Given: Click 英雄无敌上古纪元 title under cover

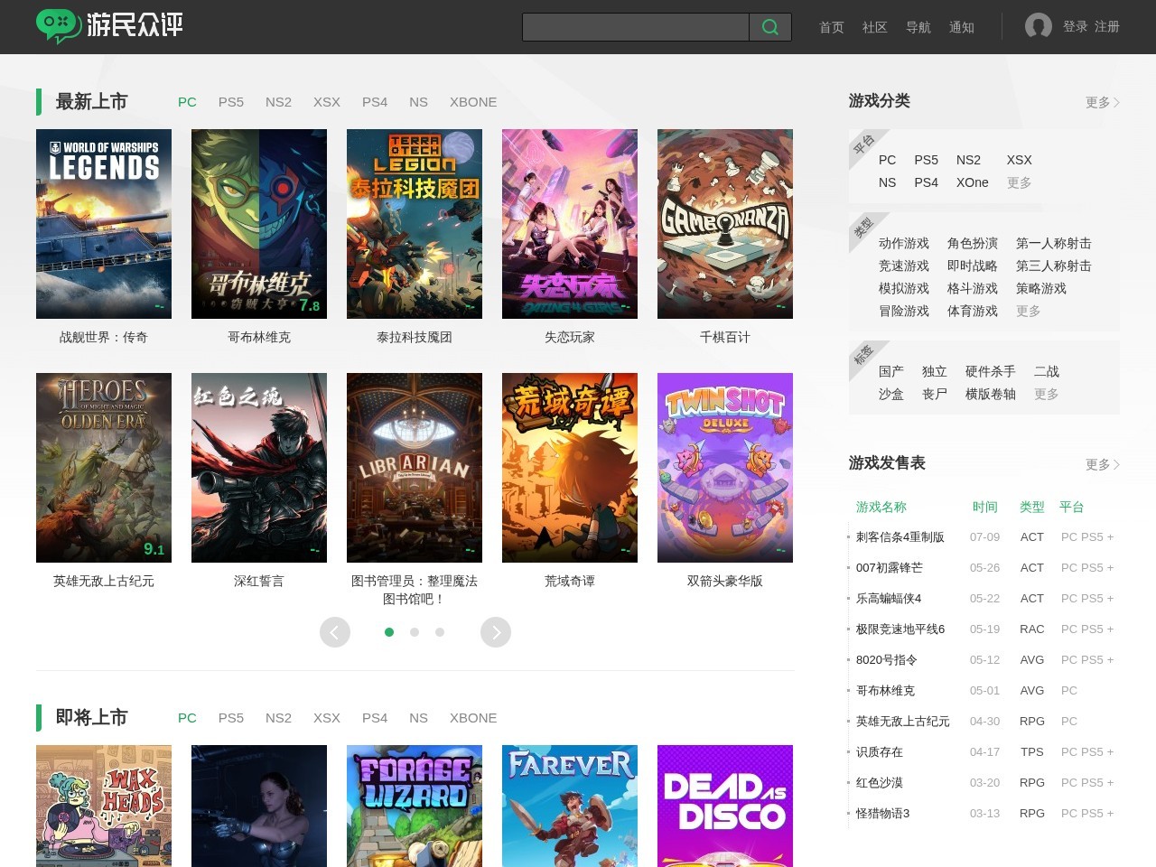Looking at the screenshot, I should tap(104, 581).
